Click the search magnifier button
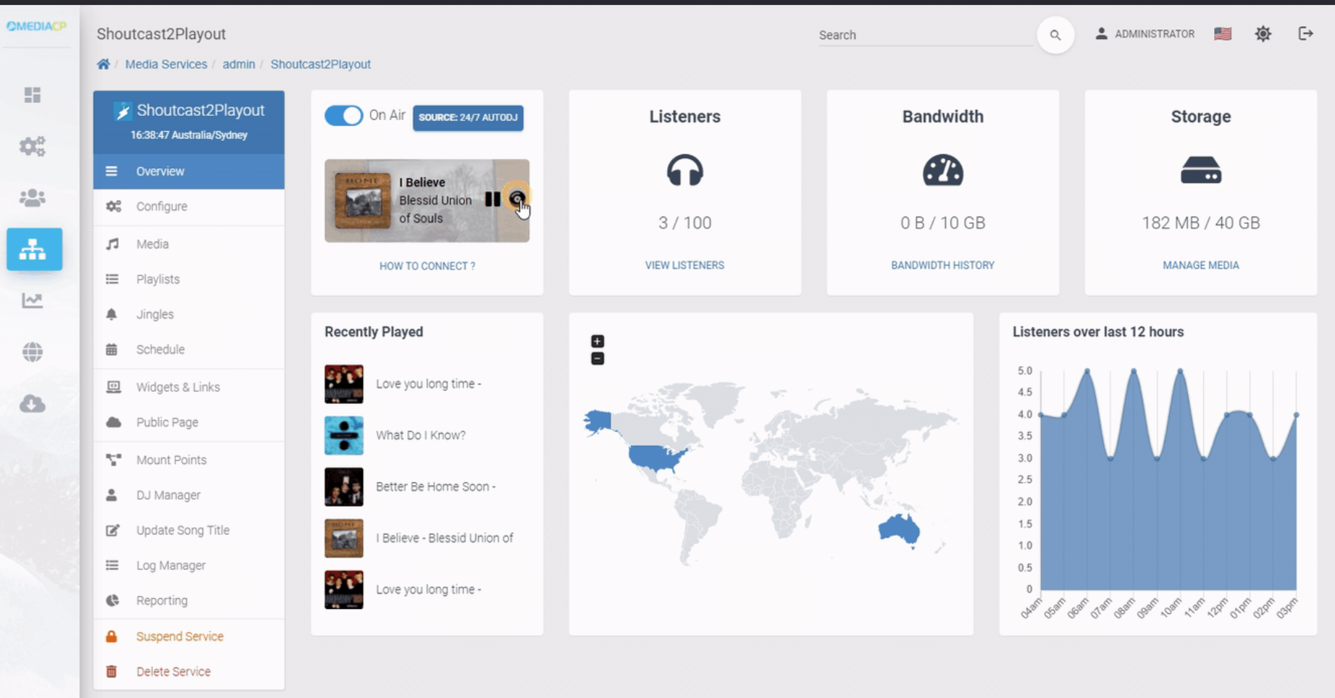The image size is (1335, 698). (1055, 35)
